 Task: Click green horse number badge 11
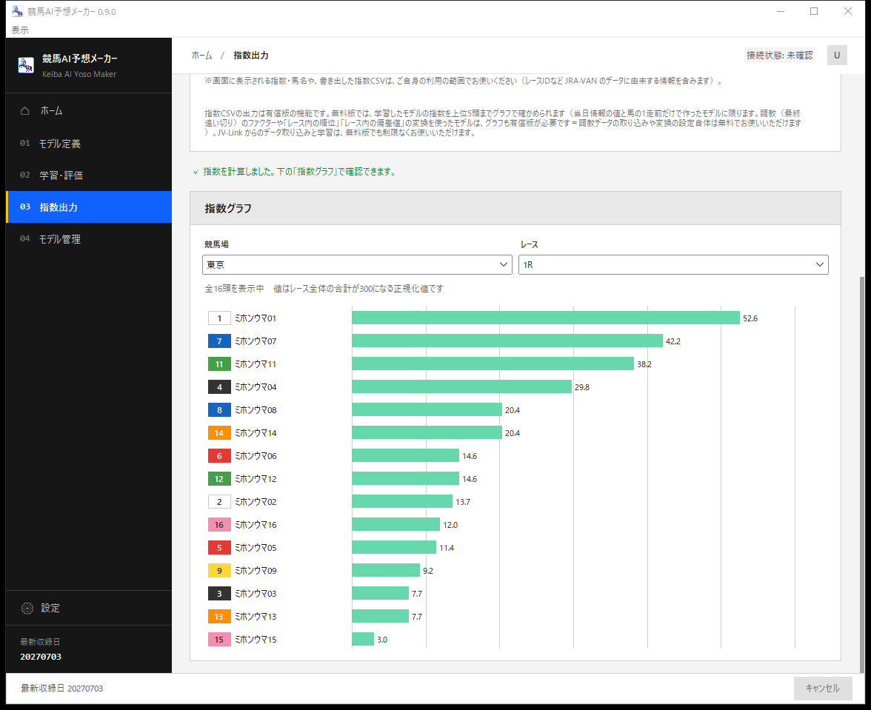click(x=219, y=364)
